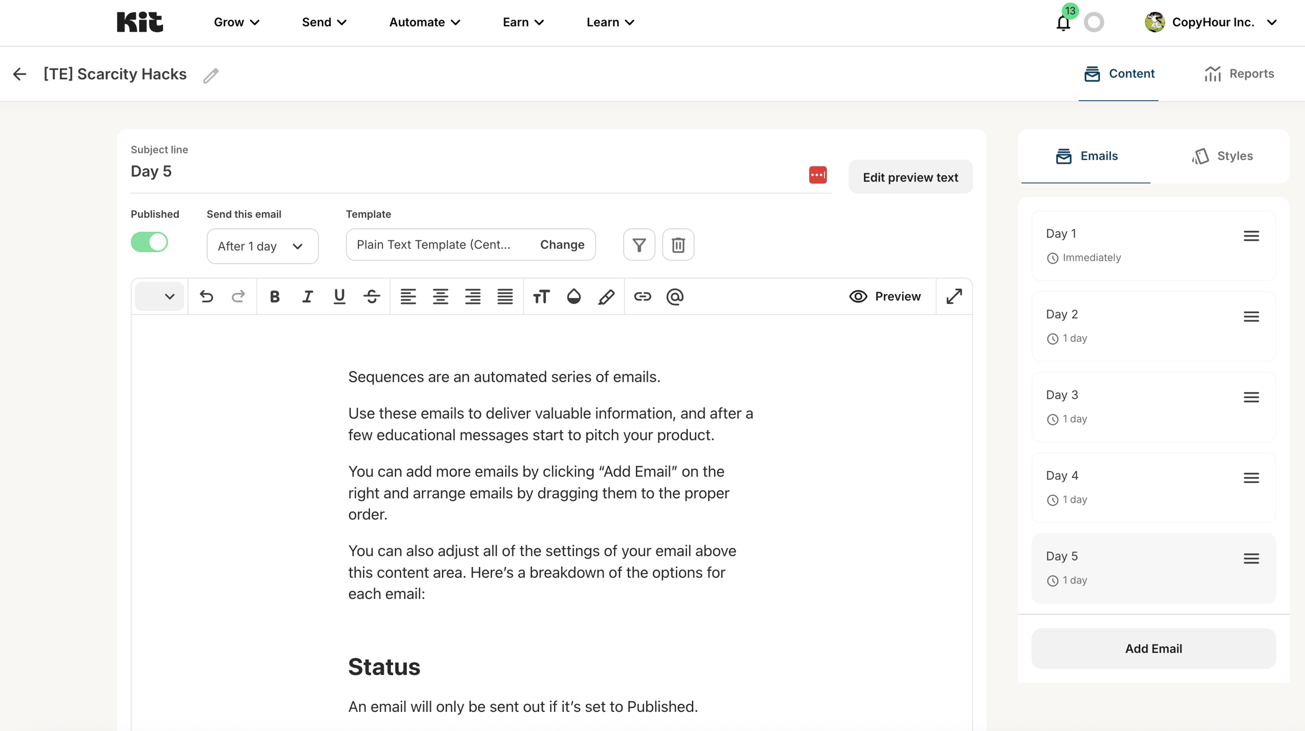Click the Day 4 hamburger handle
This screenshot has height=731, width=1305.
tap(1251, 478)
